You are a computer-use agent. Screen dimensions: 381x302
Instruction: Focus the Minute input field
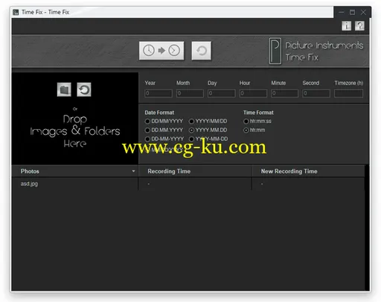[x=284, y=93]
